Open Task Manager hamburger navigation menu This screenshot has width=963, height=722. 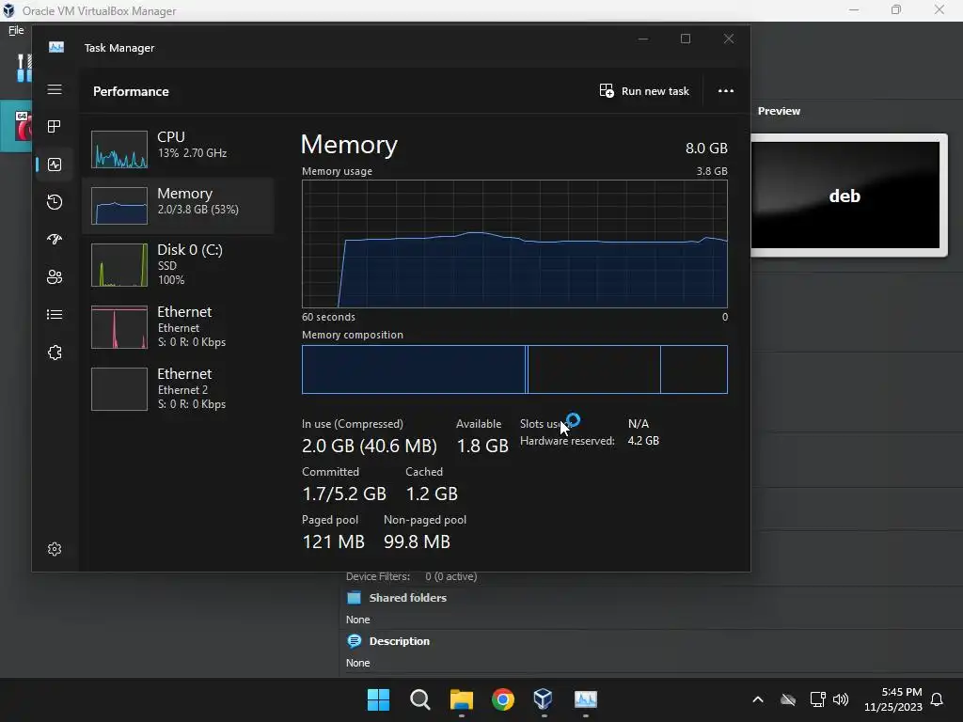[55, 89]
